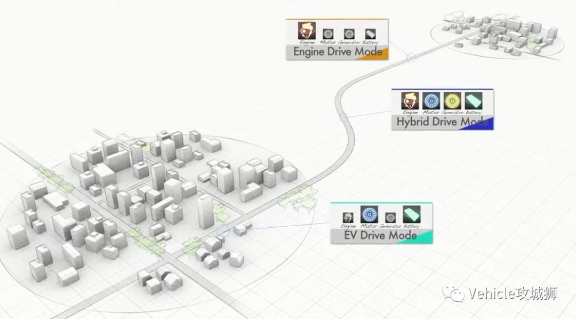The image size is (576, 319).
Task: Click the Engine icon in Hybrid Drive Mode card
Action: click(x=410, y=101)
